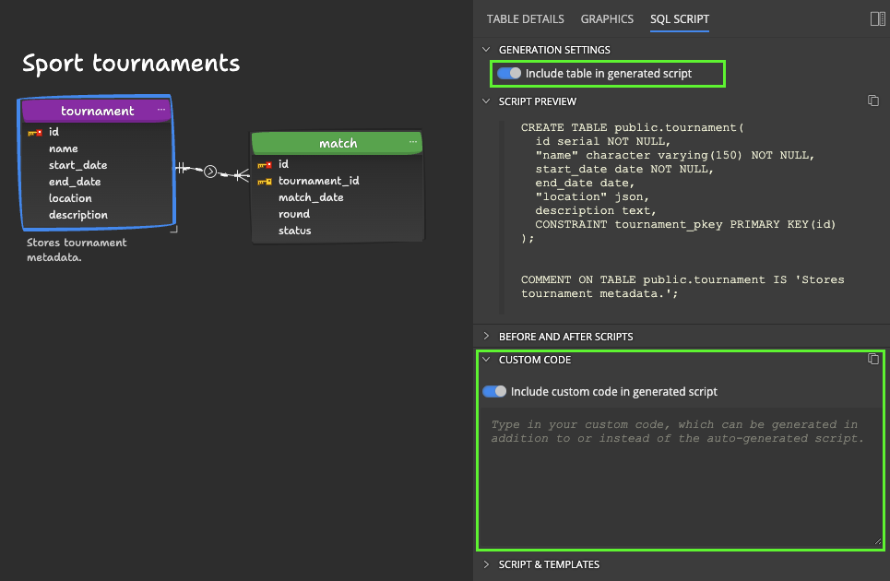The width and height of the screenshot is (890, 581).
Task: Collapse the Script Preview section
Action: tap(486, 101)
